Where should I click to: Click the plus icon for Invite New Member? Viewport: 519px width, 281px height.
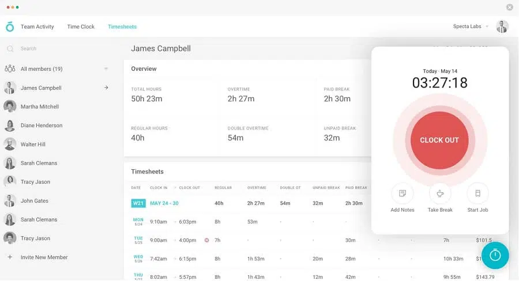pos(10,257)
